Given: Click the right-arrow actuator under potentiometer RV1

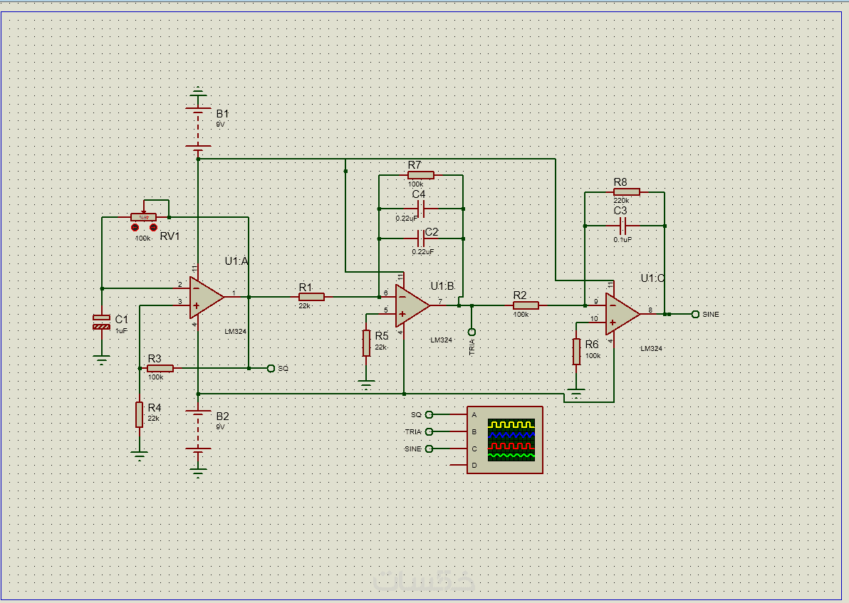Looking at the screenshot, I should [153, 228].
